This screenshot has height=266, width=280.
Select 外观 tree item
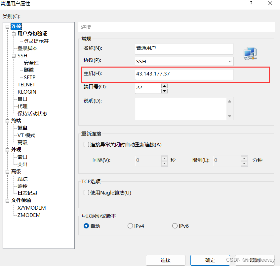point(16,150)
